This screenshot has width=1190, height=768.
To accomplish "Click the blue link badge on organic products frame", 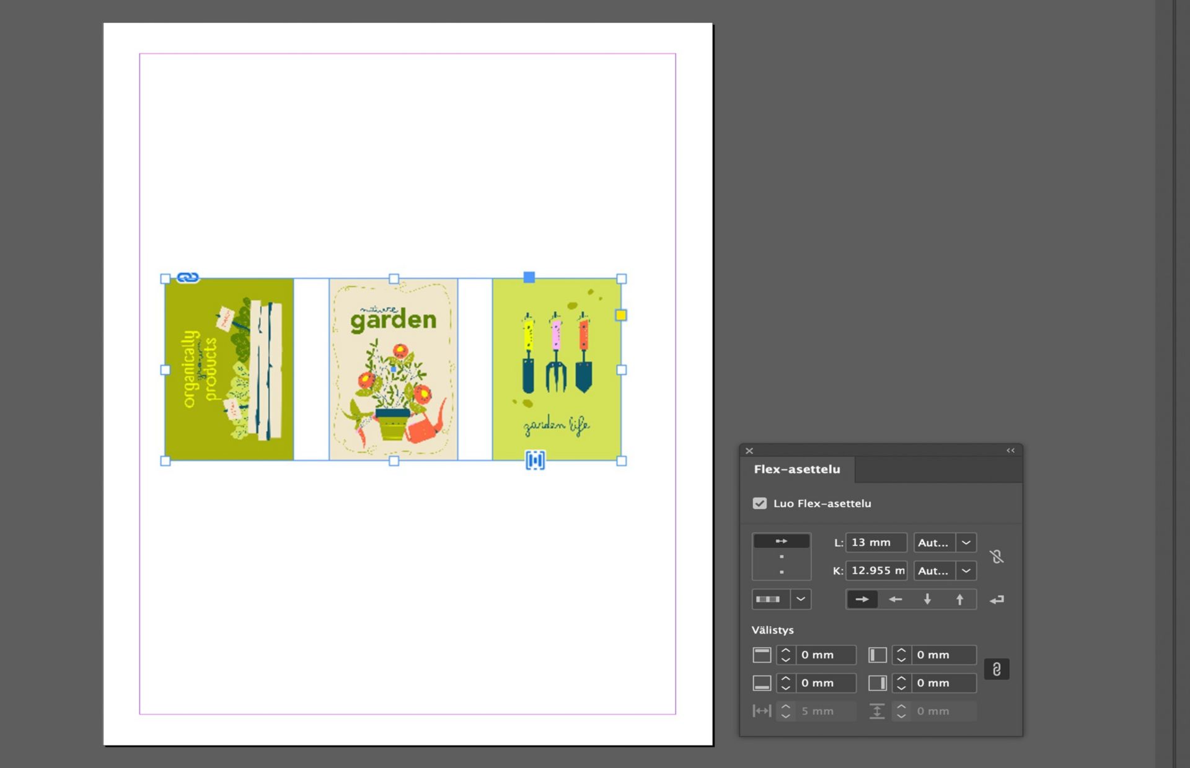I will [188, 278].
